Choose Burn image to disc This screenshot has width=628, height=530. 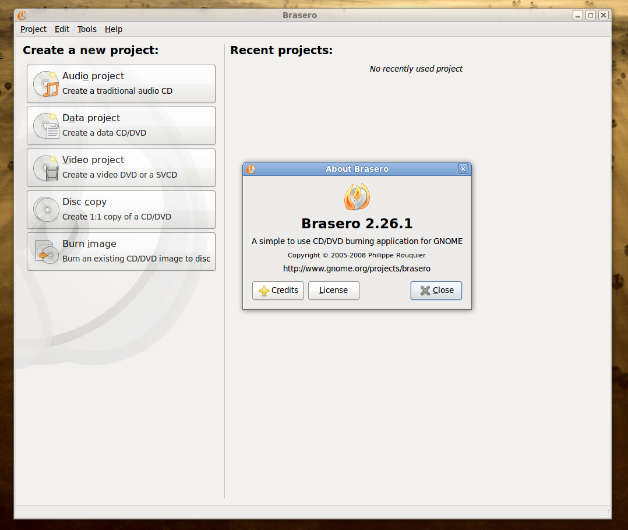click(x=121, y=252)
